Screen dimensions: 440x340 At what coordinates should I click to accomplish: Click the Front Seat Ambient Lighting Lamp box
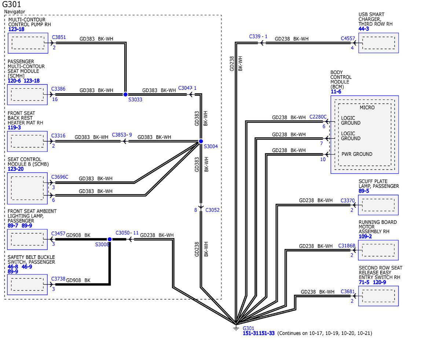pyautogui.click(x=28, y=239)
